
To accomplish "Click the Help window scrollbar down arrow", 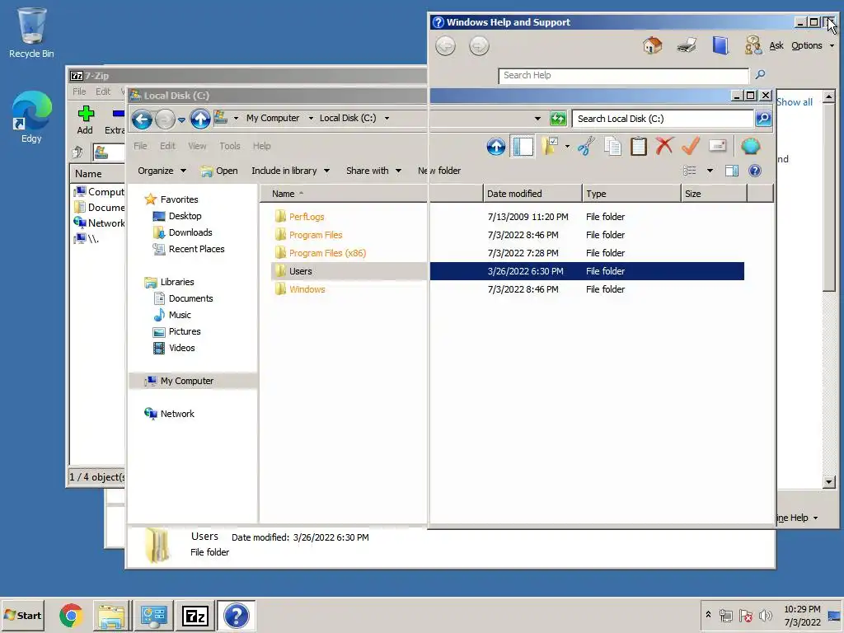I will [829, 481].
